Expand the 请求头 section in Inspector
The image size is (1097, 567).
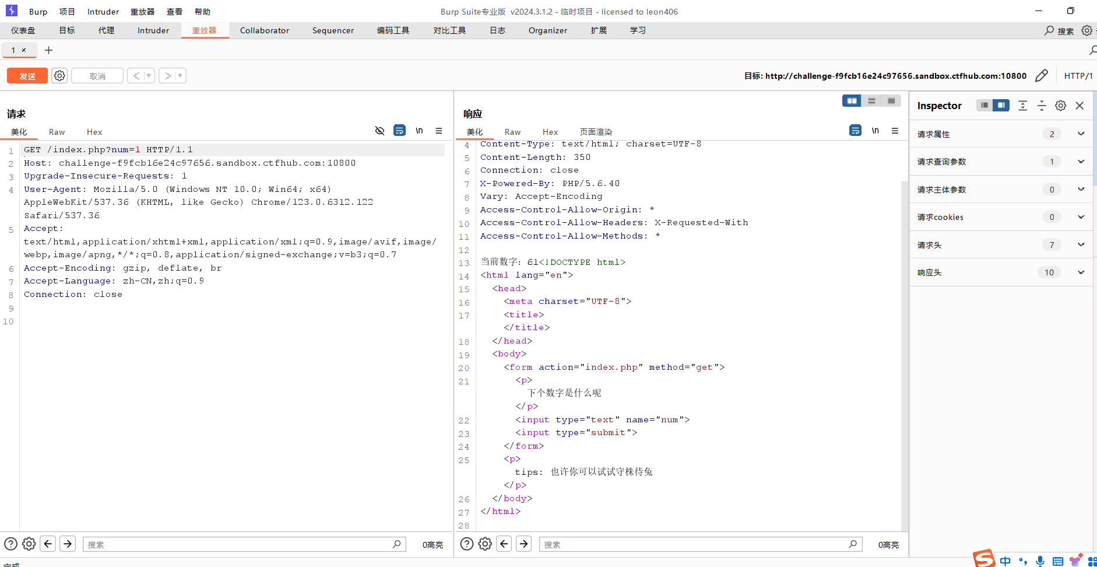click(1081, 245)
